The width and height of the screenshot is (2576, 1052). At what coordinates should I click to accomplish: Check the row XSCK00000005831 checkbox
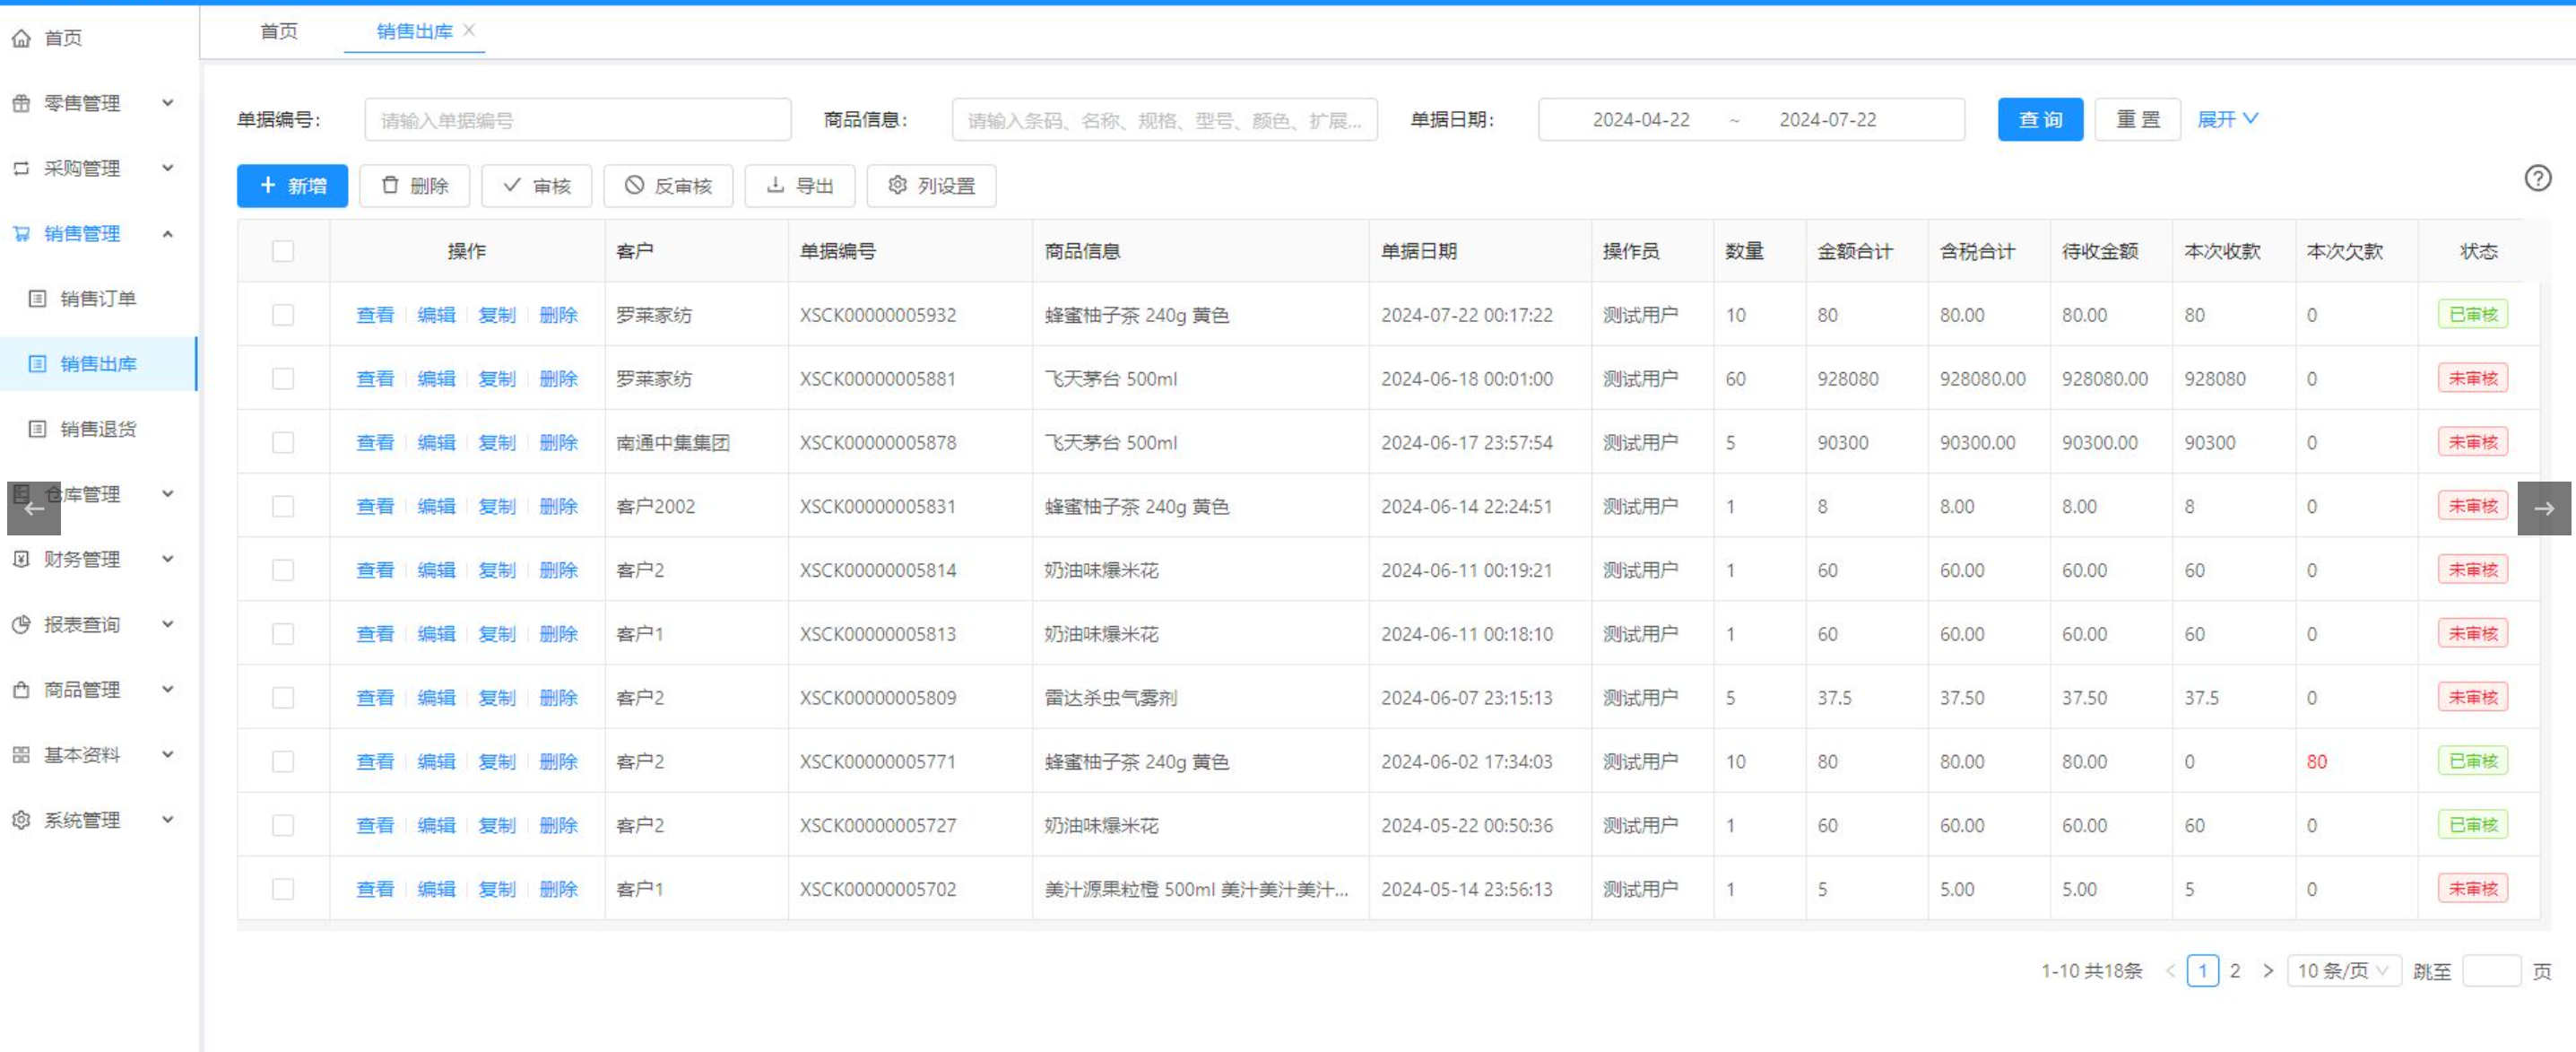coord(283,506)
